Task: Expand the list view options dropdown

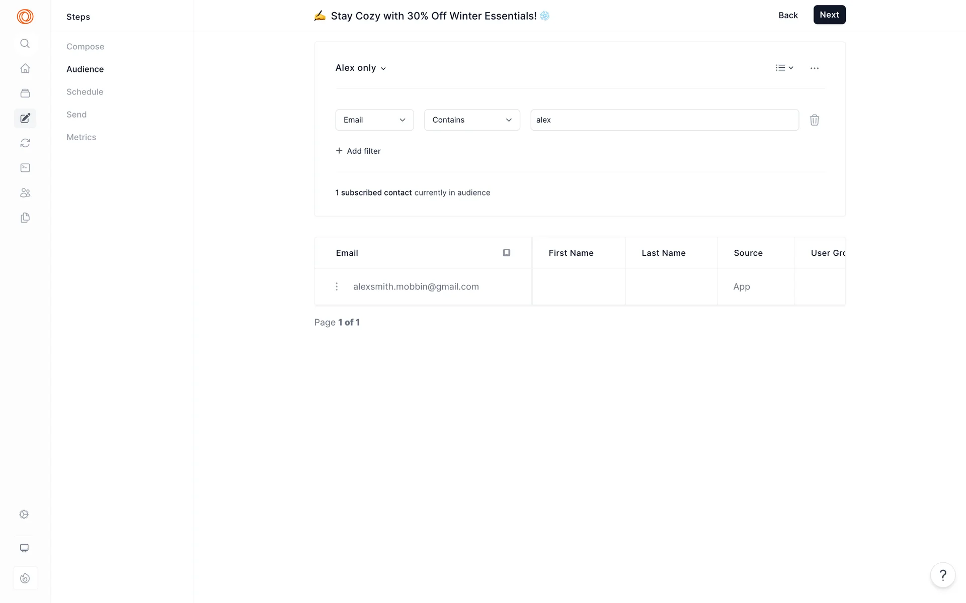Action: (x=784, y=68)
